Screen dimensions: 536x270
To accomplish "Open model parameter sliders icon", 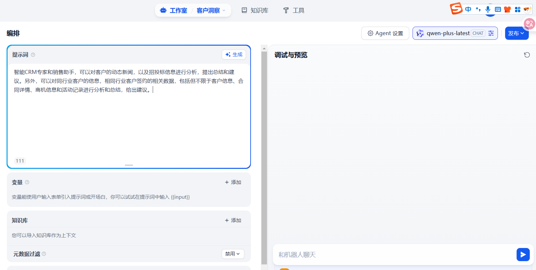I will pyautogui.click(x=491, y=33).
